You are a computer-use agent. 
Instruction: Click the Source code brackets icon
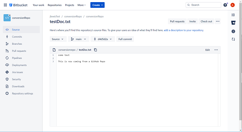click(7, 30)
